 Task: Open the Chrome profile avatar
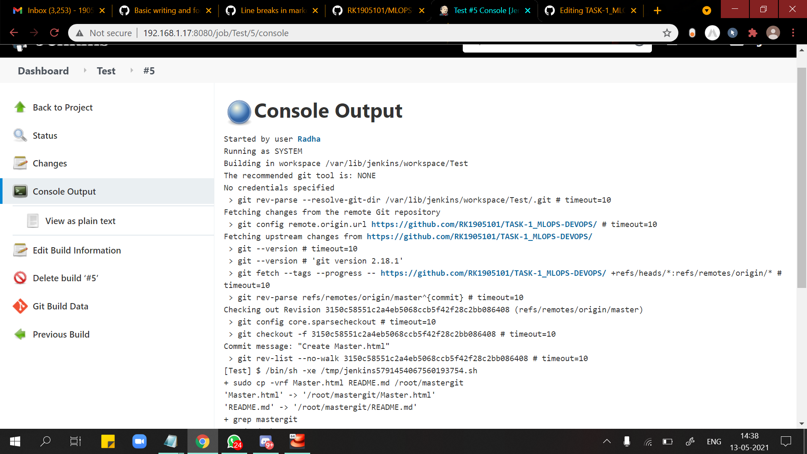(773, 33)
